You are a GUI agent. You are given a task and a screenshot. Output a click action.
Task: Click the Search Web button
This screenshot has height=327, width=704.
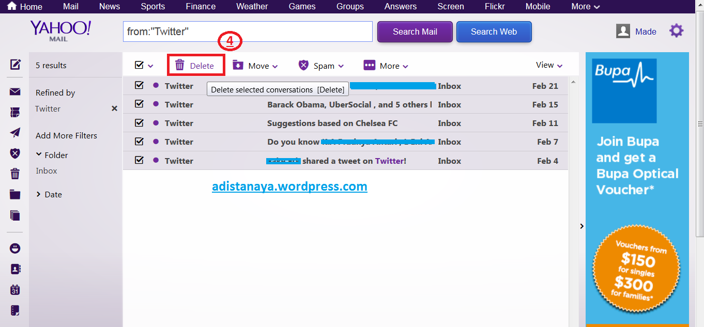[x=494, y=32]
